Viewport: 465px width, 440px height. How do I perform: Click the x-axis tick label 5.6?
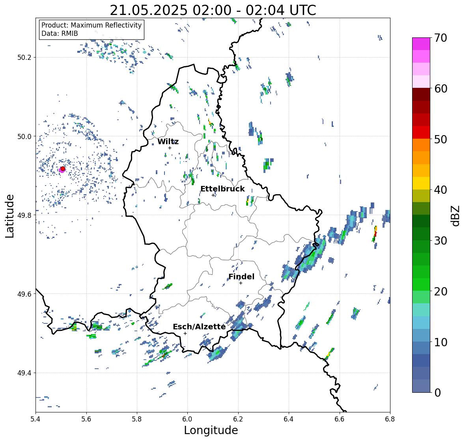point(86,419)
